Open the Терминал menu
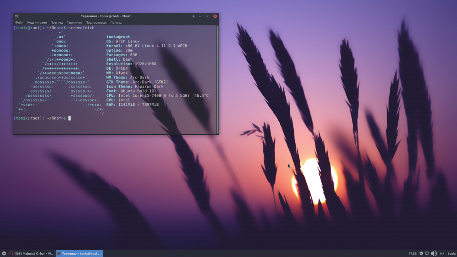Image resolution: width=457 pixels, height=257 pixels. (74, 22)
